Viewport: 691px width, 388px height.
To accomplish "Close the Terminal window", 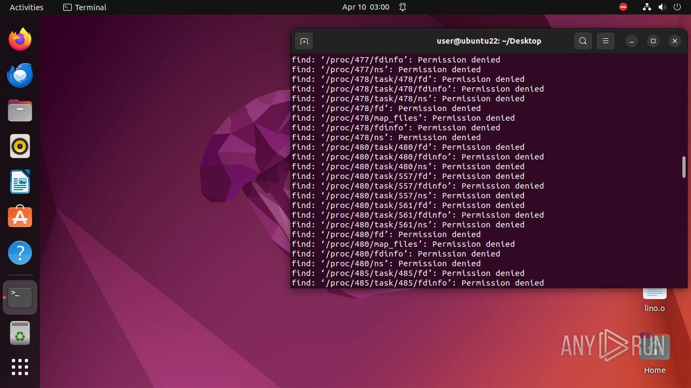I will point(675,41).
